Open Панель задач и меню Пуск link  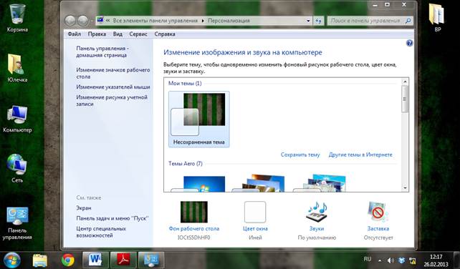click(x=112, y=218)
